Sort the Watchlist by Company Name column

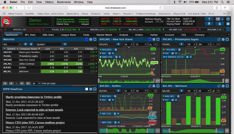pos(30,49)
